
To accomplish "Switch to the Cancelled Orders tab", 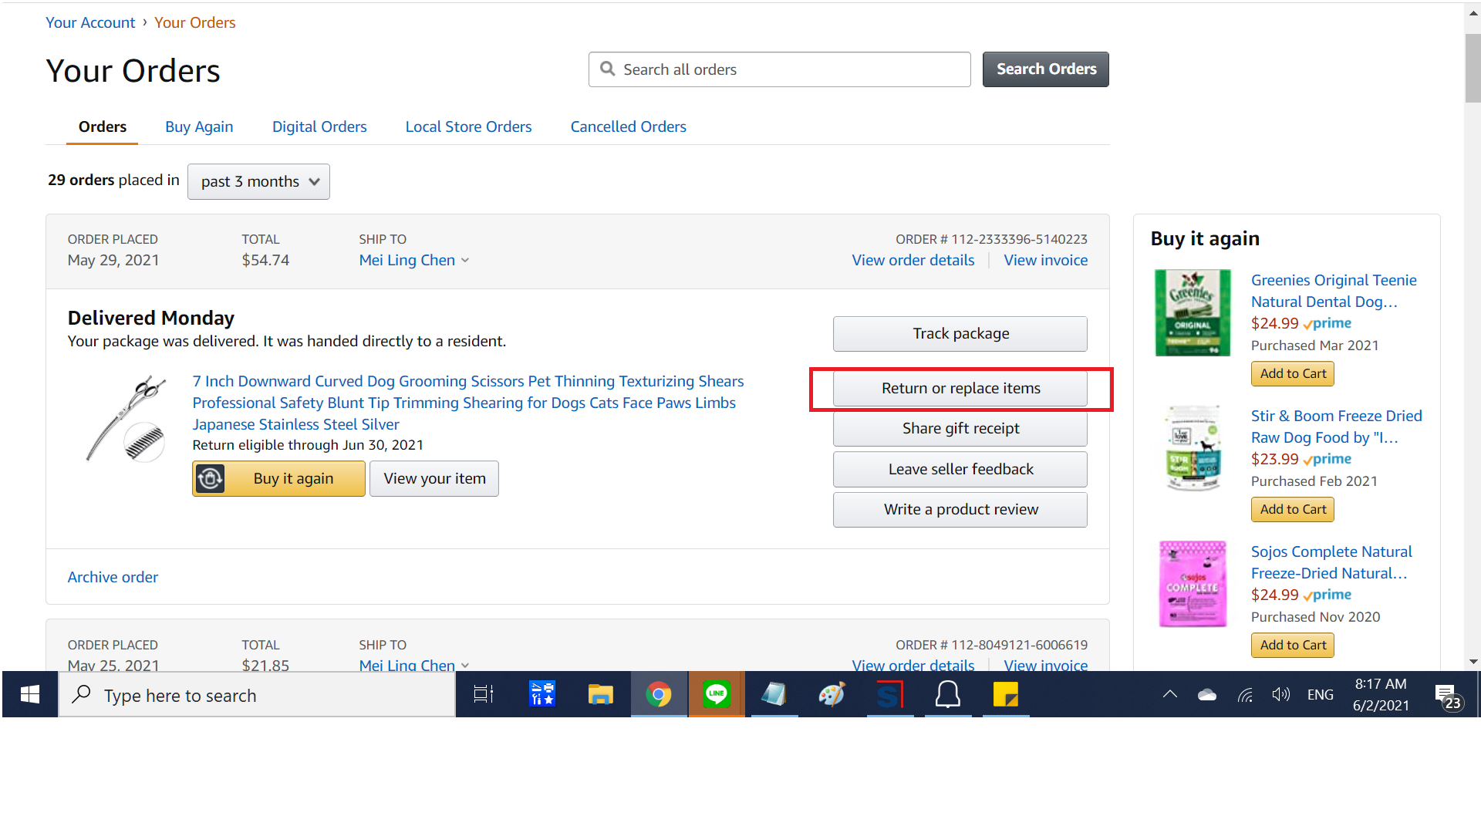I will click(628, 126).
